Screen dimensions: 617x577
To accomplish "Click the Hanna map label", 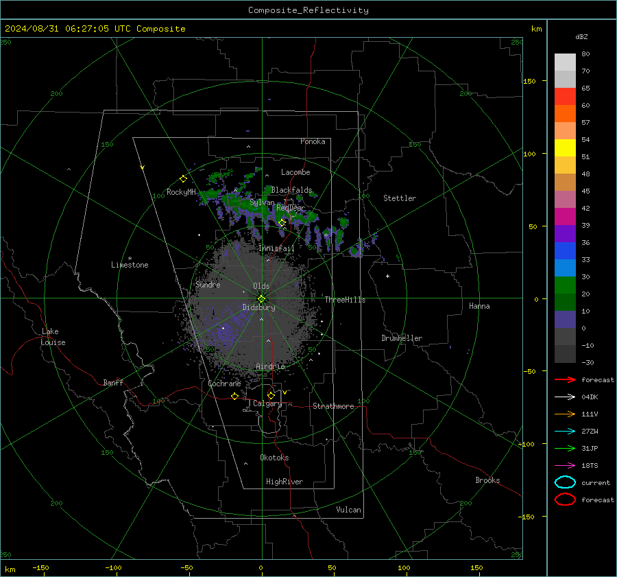I will click(479, 306).
